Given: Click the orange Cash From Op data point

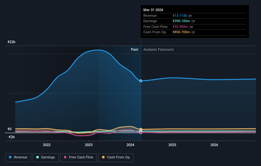Looking at the screenshot, I should point(141,129).
